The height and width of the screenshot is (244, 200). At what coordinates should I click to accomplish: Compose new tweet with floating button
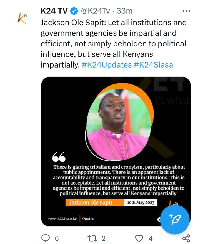pyautogui.click(x=175, y=220)
